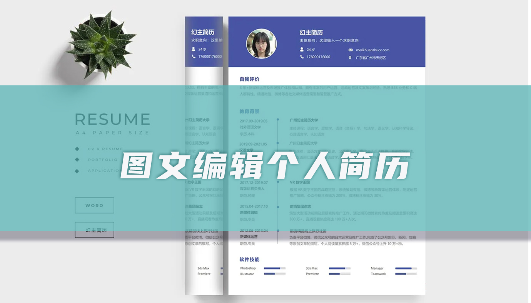531x303 pixels.
Task: Click the Photoshop skill bar
Action: (x=275, y=268)
